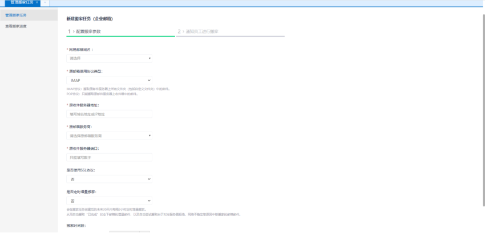Open the 网易邮箱域名 dropdown showing 请选择
This screenshot has height=233, width=485.
tap(109, 59)
